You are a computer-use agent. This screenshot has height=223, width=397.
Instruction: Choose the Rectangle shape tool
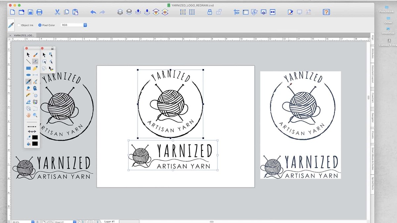pyautogui.click(x=28, y=68)
